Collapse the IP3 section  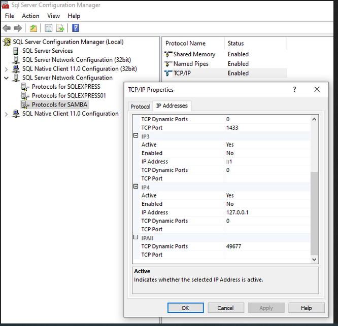pos(136,135)
